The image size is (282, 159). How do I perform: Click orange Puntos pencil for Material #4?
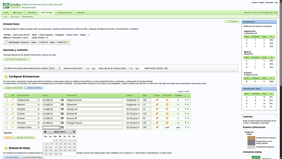click(x=157, y=104)
